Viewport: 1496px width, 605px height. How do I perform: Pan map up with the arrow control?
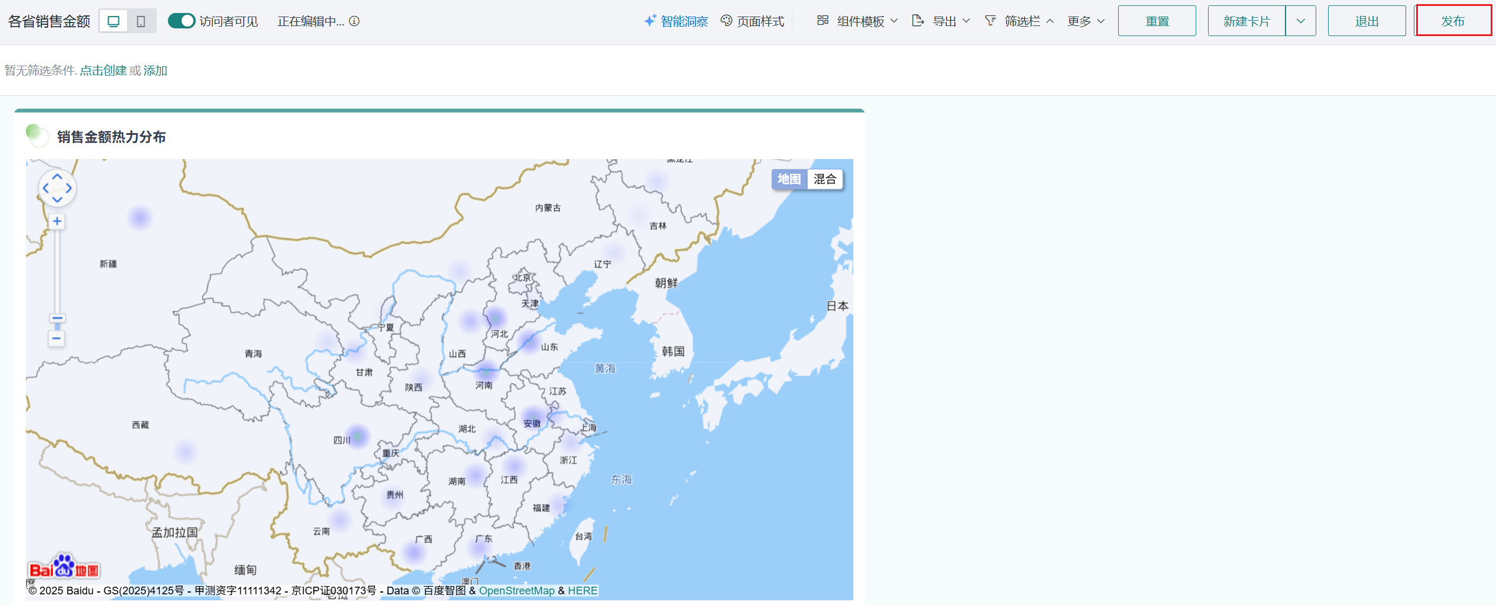pyautogui.click(x=57, y=177)
